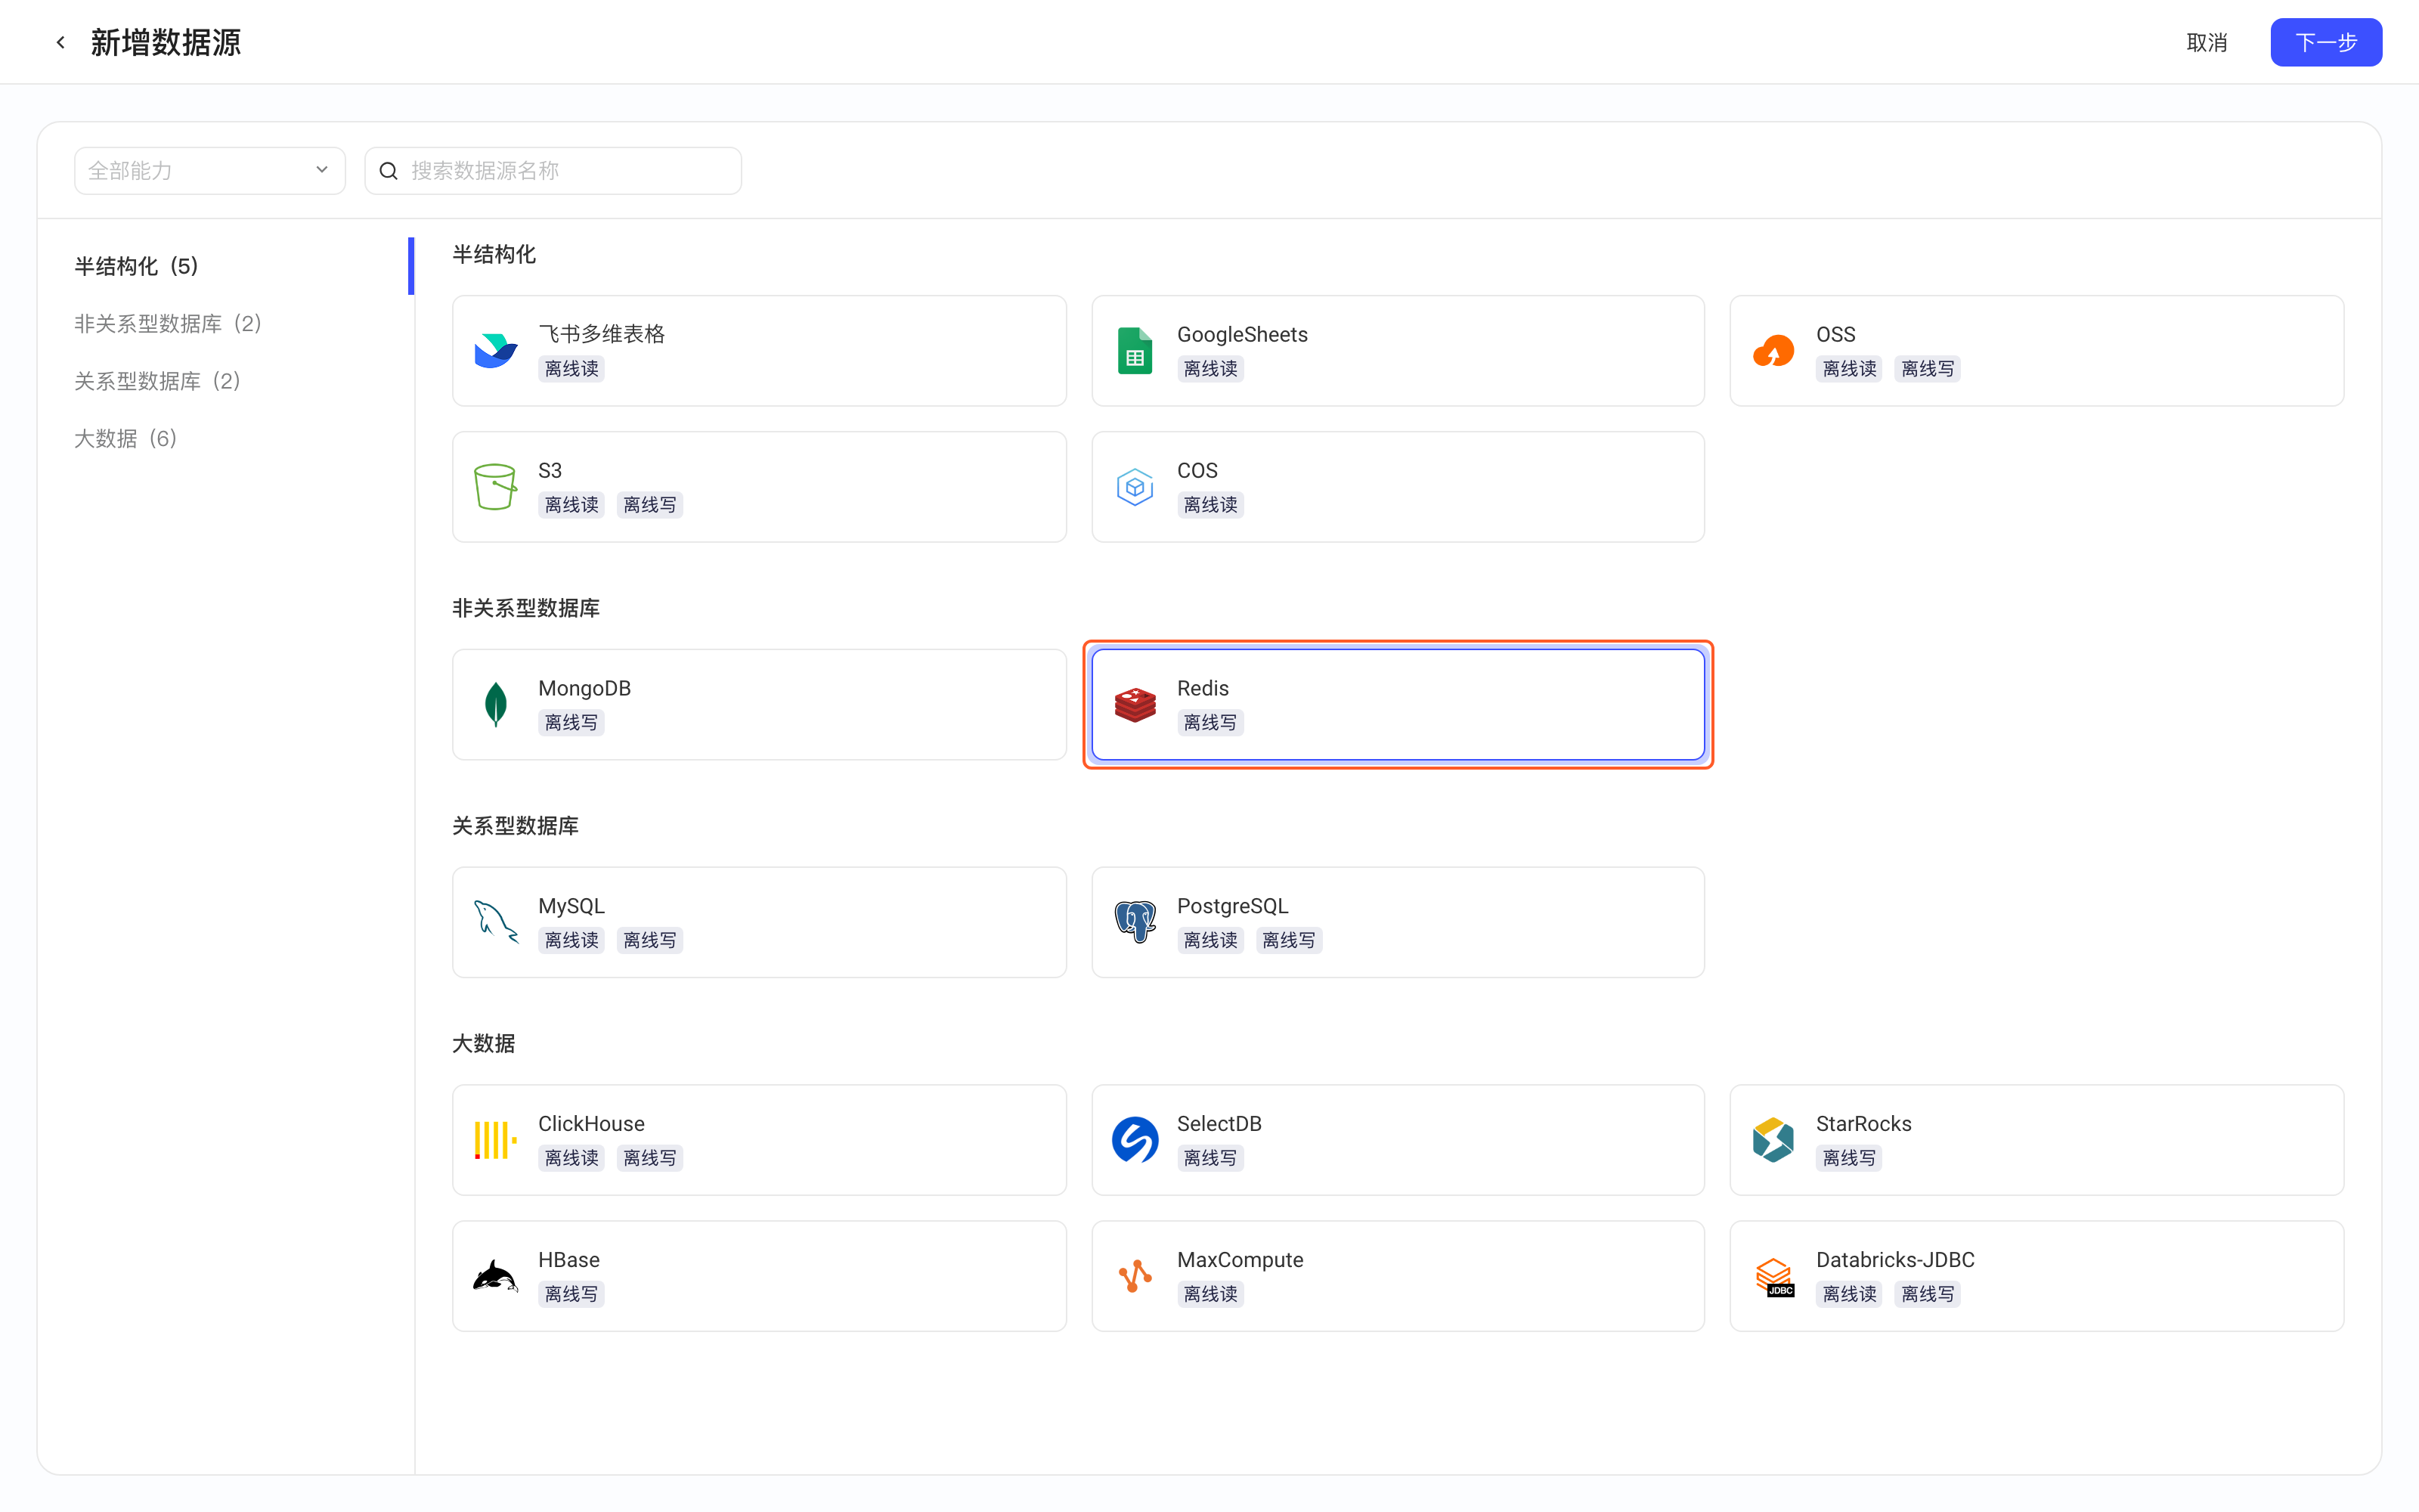Click the SelectDB blue circle icon

click(x=1135, y=1140)
